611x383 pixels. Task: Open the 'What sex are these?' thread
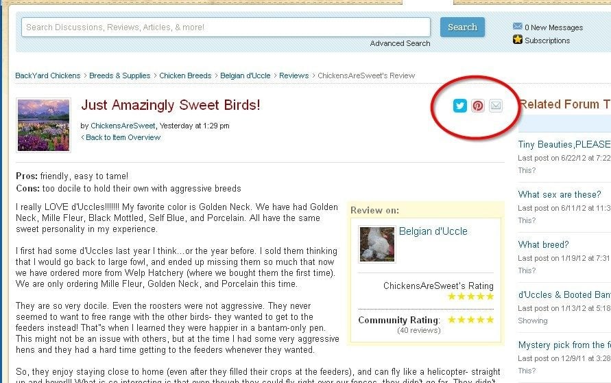(x=560, y=194)
